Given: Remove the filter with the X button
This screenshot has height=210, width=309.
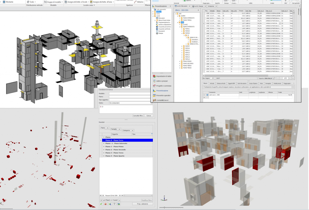Looking at the screenshot, I should coord(101,200).
